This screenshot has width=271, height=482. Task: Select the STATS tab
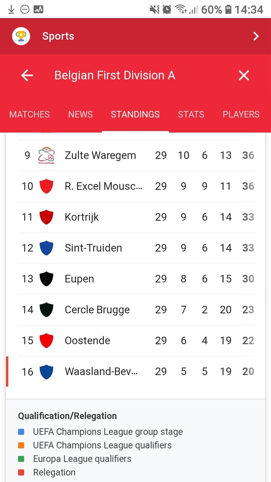pos(191,114)
